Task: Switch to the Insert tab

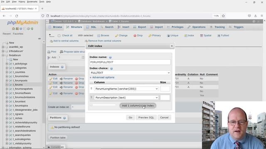Action: pyautogui.click(x=123, y=27)
